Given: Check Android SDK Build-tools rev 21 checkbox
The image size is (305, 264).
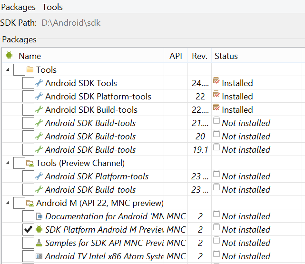Looking at the screenshot, I should pyautogui.click(x=28, y=123).
